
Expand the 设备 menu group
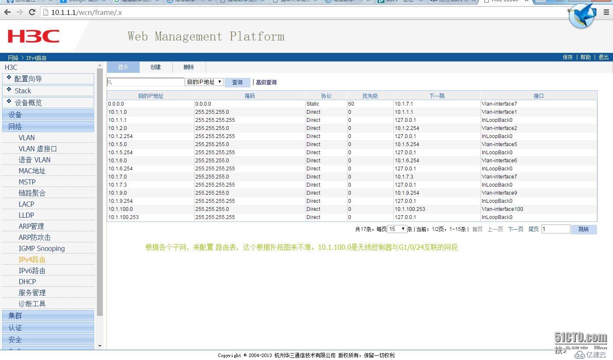pos(48,115)
